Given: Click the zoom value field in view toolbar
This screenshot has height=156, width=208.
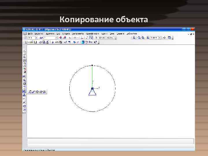Looking at the screenshot, I should point(154,38).
